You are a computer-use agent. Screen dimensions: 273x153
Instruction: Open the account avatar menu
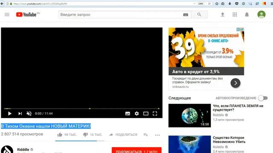[x=261, y=14]
